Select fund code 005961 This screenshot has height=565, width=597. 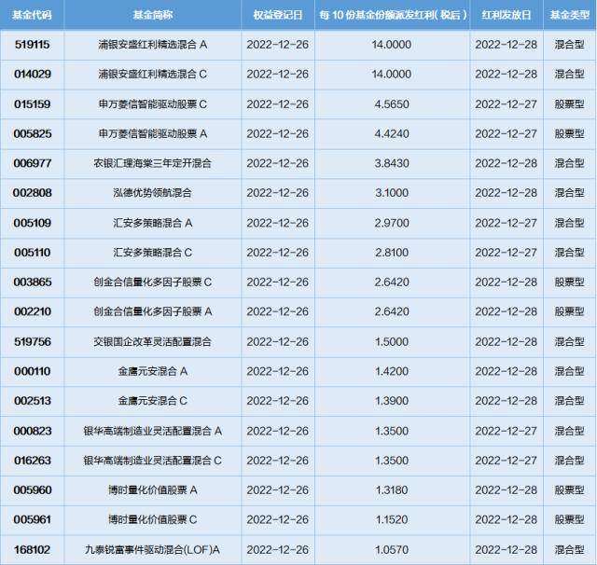pyautogui.click(x=33, y=519)
